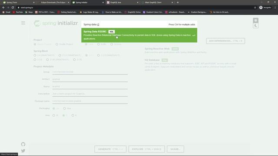Click the Name metadata field

90,87
